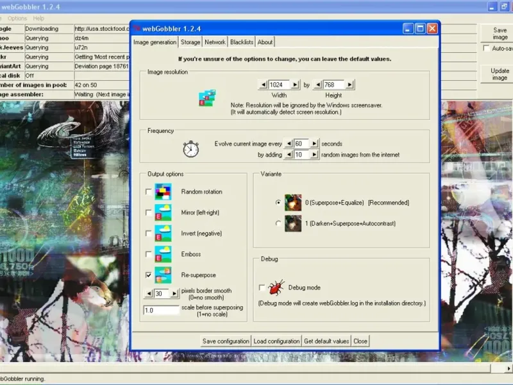Click the Invert (negative) icon
This screenshot has width=513, height=385.
pos(163,233)
